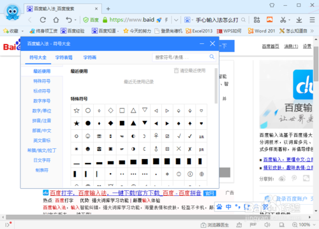This screenshot has width=319, height=229.
Task: Click the undo/restore closed tab icon
Action: (69, 20)
